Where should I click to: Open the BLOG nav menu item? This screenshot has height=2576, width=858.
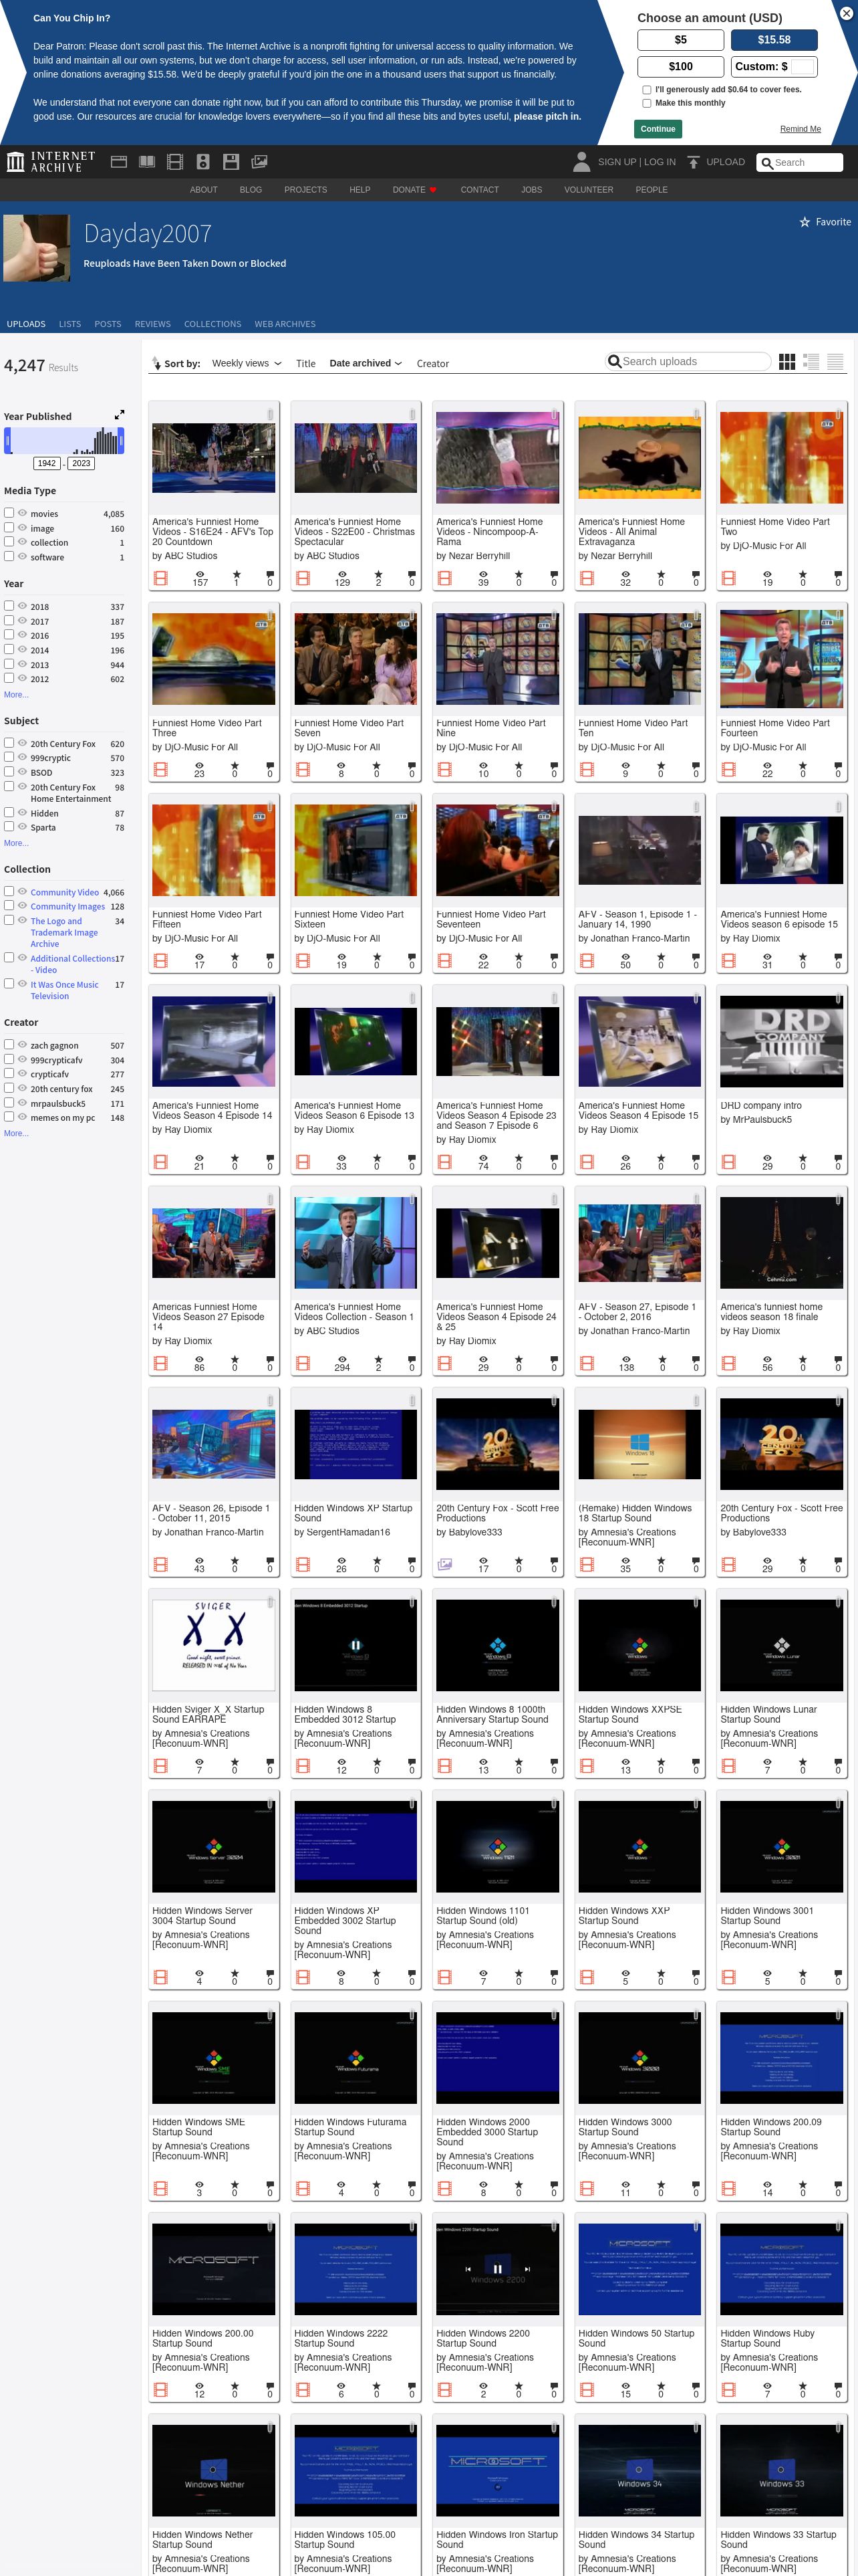pos(251,189)
